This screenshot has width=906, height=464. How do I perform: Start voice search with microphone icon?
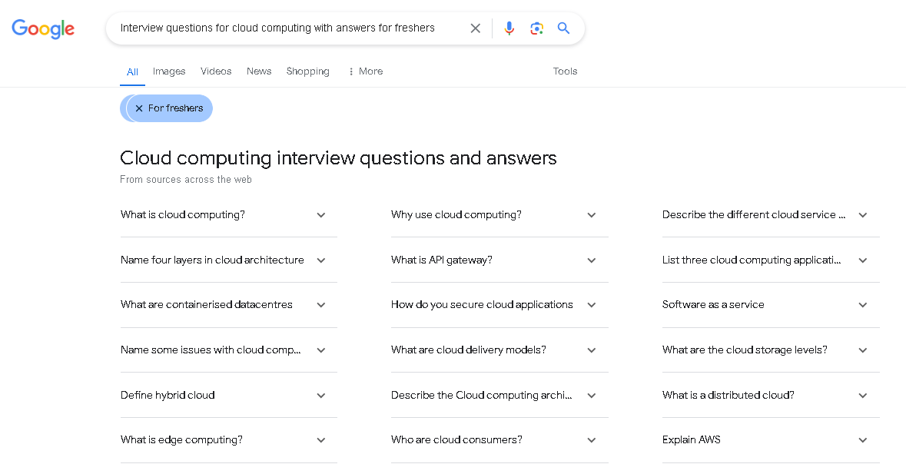pos(509,28)
